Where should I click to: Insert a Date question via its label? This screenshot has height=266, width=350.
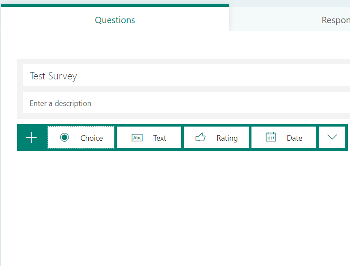pyautogui.click(x=295, y=138)
